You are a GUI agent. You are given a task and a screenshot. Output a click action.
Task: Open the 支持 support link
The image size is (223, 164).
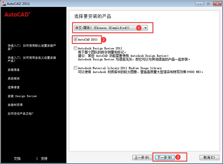click(x=44, y=159)
